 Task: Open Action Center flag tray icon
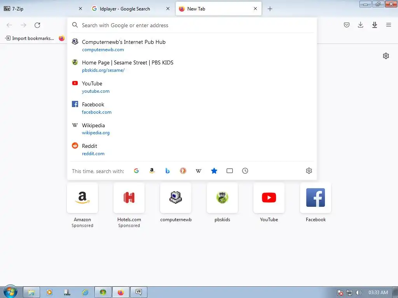340,293
